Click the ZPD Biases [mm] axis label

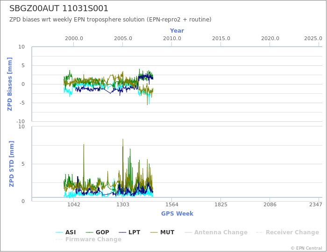10,84
